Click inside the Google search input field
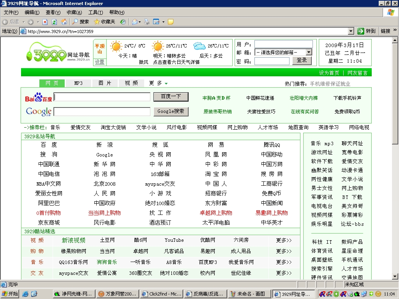Viewport: 399px width, 299px height. click(x=102, y=112)
